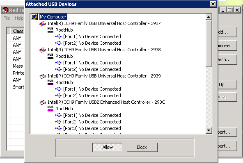Maximize the Red Hat background window

coord(230,10)
